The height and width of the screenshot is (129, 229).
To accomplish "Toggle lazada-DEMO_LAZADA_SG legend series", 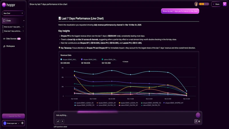I will tap(84, 103).
